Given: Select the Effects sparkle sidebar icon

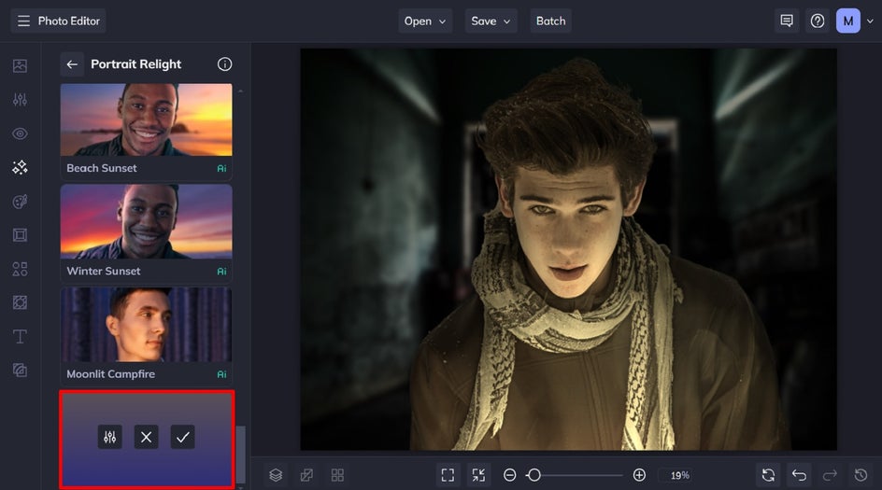Looking at the screenshot, I should click(x=20, y=167).
